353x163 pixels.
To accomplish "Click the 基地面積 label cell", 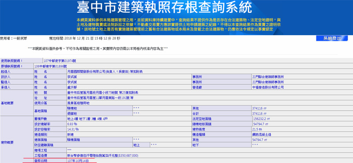I will [50, 111].
